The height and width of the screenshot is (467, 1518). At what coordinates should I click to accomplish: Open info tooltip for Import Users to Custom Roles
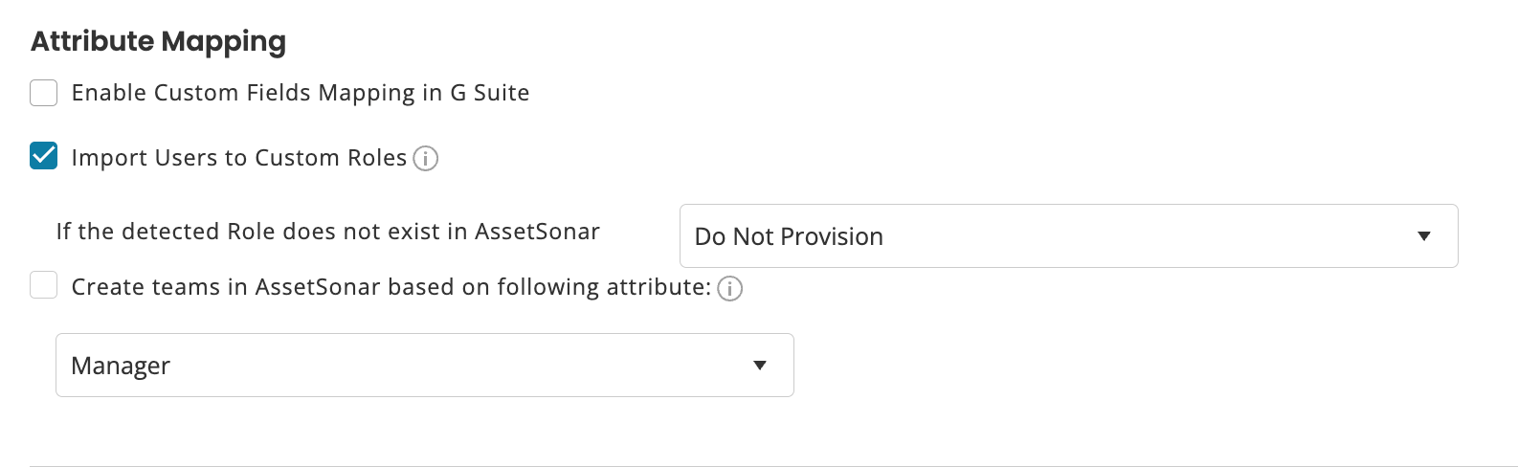point(426,158)
